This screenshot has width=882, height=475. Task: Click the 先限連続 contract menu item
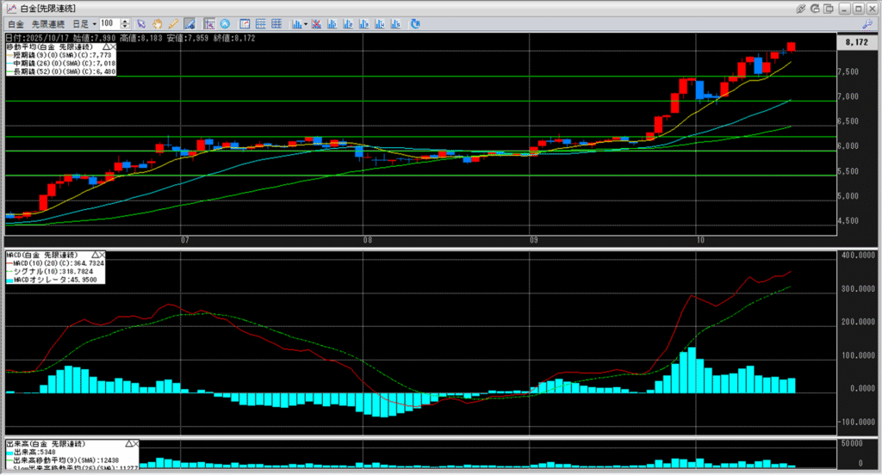(48, 23)
